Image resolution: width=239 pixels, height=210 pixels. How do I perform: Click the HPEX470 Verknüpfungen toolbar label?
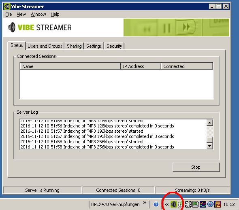click(115, 204)
